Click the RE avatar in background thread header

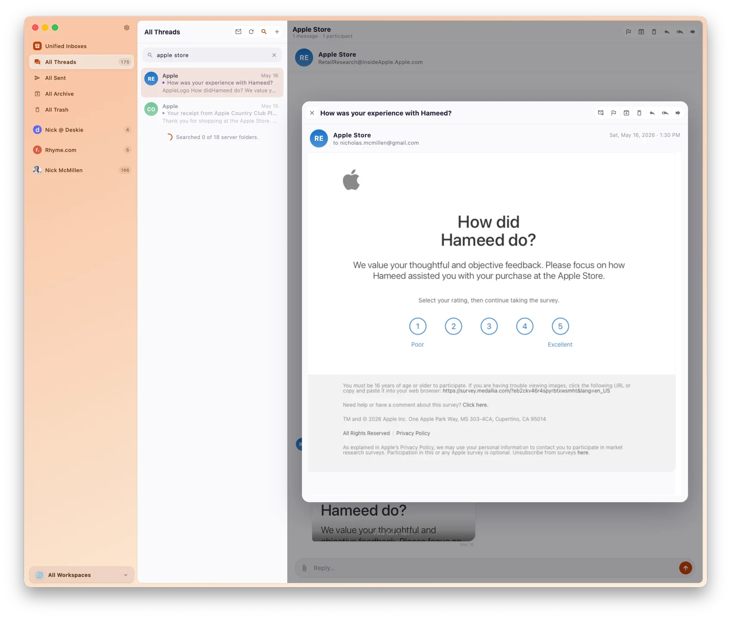[304, 58]
